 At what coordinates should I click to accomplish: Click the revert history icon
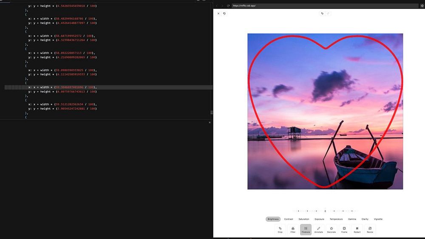tap(224, 14)
